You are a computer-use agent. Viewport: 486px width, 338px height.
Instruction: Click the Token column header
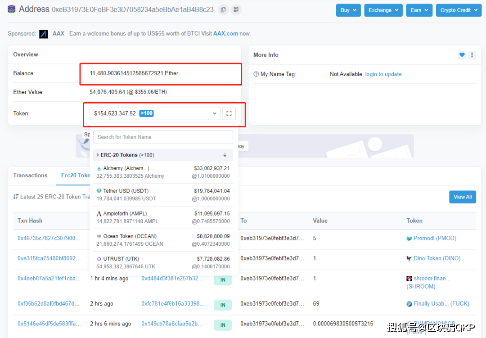pyautogui.click(x=414, y=221)
